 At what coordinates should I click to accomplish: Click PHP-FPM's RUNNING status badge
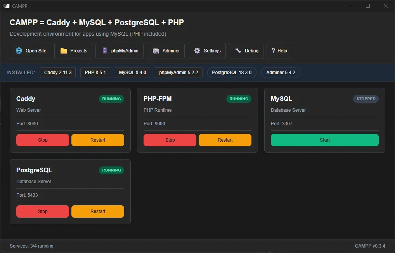click(239, 99)
